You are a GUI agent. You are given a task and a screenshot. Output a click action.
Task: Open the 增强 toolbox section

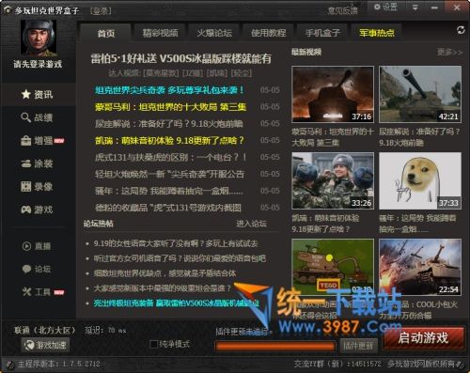pyautogui.click(x=42, y=141)
